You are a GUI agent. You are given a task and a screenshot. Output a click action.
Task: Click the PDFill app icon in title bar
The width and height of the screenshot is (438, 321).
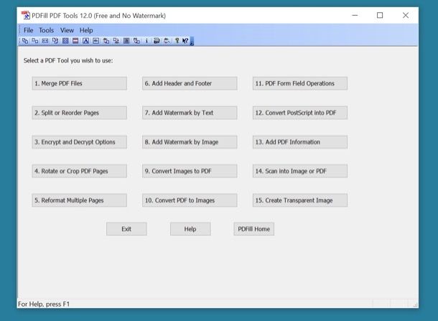[x=26, y=15]
